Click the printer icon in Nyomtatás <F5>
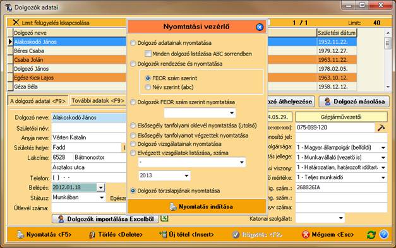The image size is (396, 248). (x=20, y=235)
